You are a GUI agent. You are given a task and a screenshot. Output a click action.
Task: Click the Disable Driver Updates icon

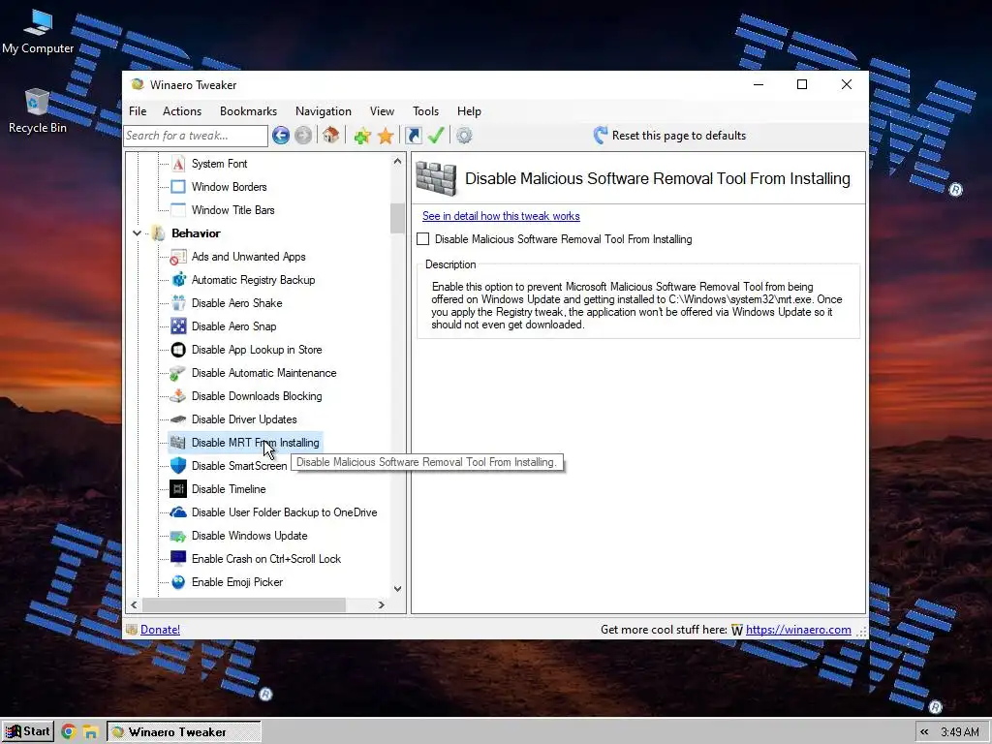tap(178, 419)
